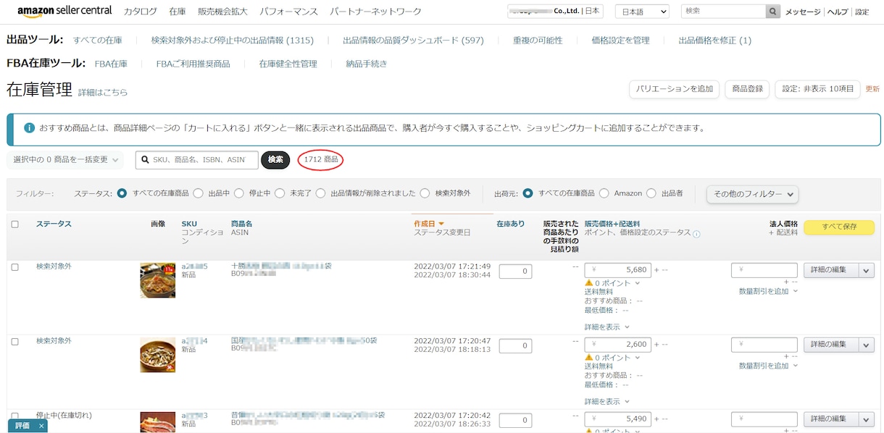
Task: Click the yellow すべて保存 button
Action: (x=839, y=227)
